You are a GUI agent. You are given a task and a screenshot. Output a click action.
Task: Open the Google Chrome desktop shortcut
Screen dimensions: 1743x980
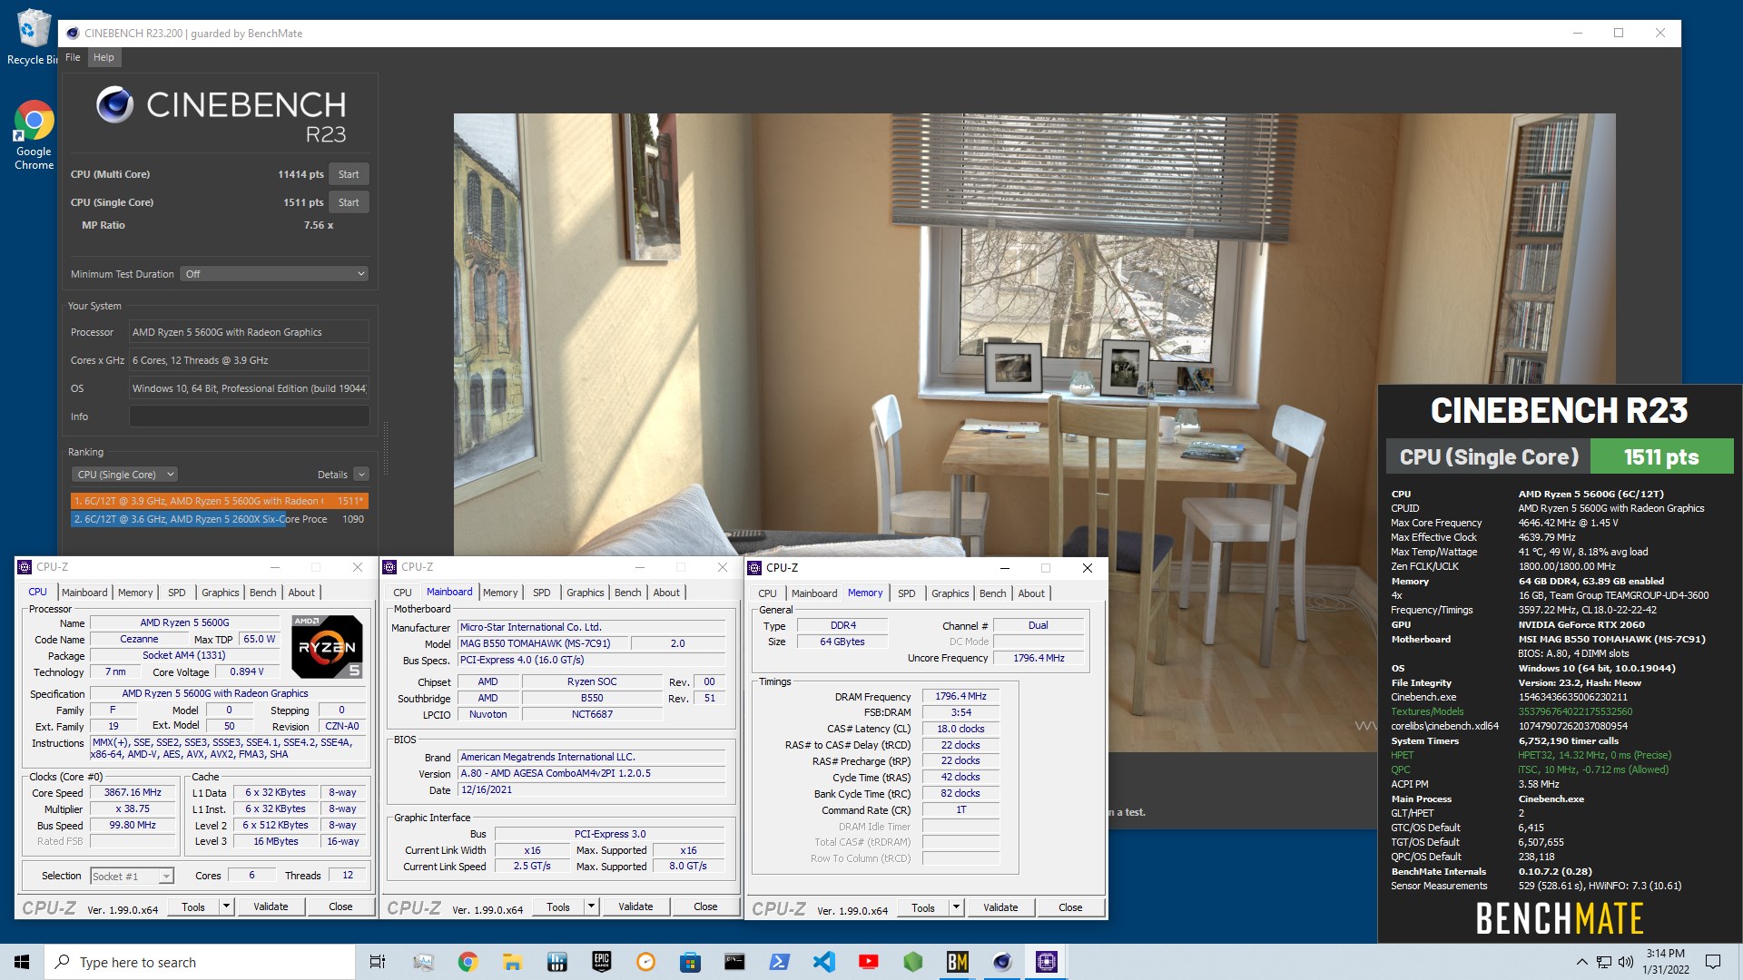pos(34,135)
